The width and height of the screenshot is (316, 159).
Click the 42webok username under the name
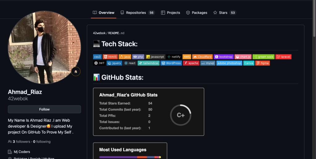pos(18,99)
